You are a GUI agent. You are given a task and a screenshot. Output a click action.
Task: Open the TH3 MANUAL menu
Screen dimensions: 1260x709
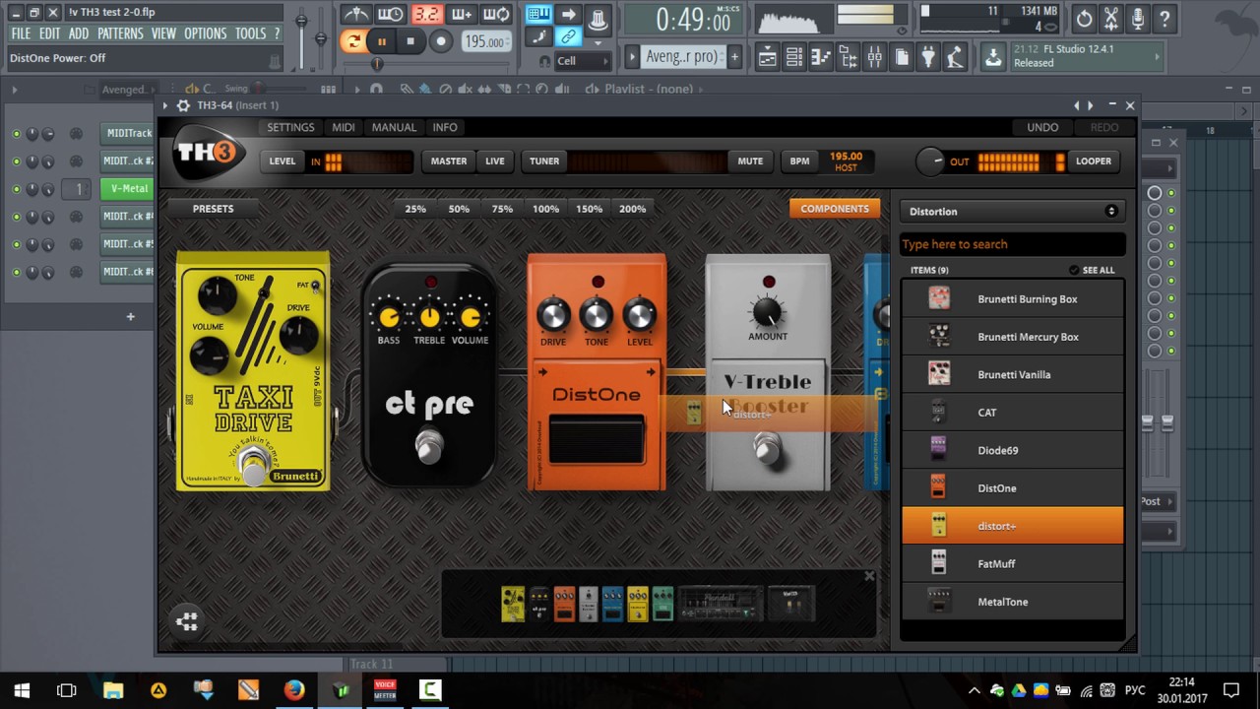[x=394, y=127]
